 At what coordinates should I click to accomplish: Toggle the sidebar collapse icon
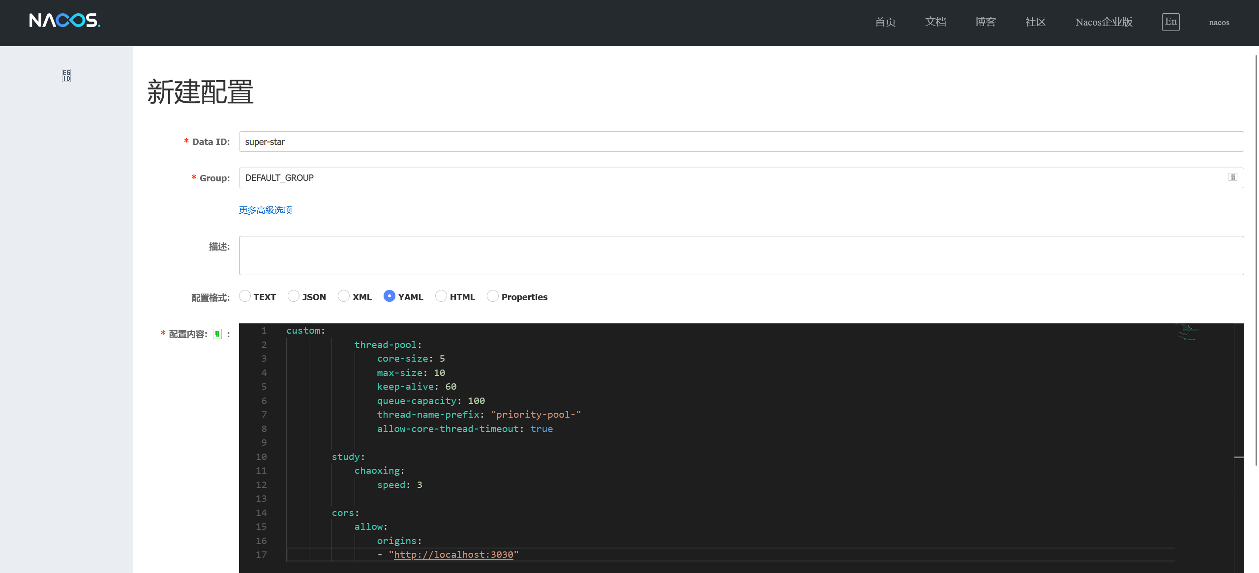click(x=66, y=75)
